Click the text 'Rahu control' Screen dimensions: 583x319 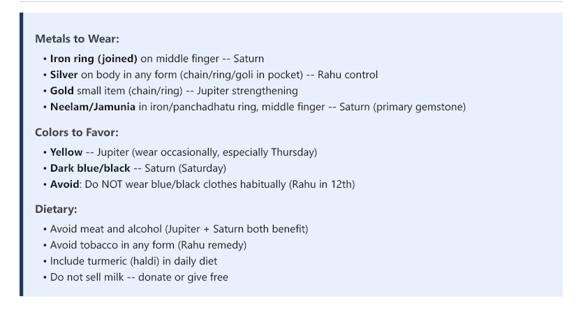[348, 75]
